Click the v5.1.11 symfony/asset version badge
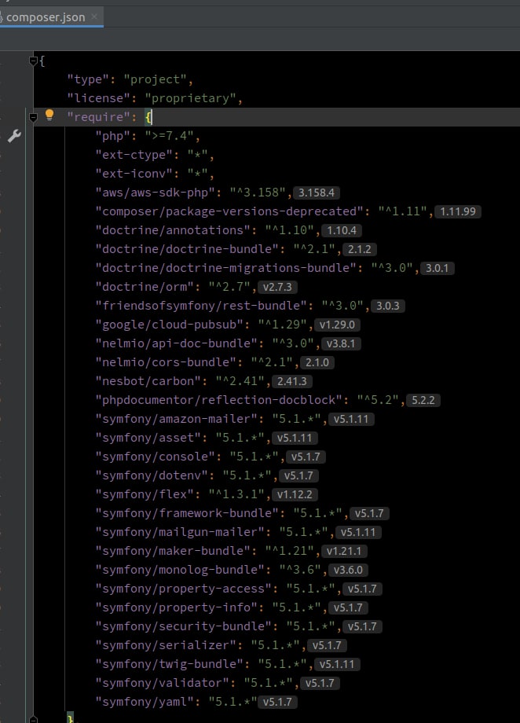This screenshot has height=723, width=520. (295, 438)
